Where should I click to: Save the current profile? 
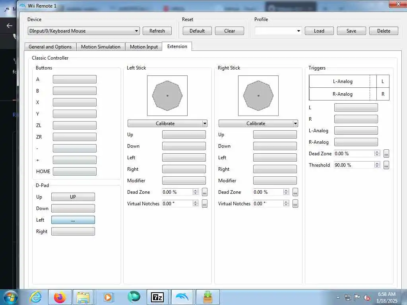(351, 31)
